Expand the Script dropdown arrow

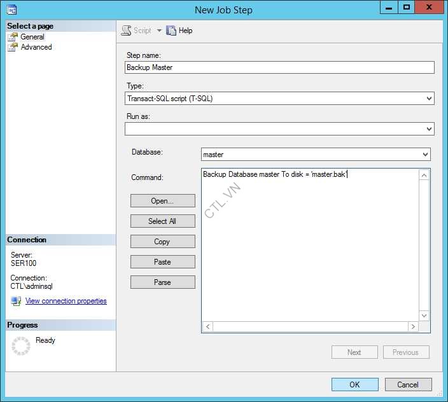[159, 31]
